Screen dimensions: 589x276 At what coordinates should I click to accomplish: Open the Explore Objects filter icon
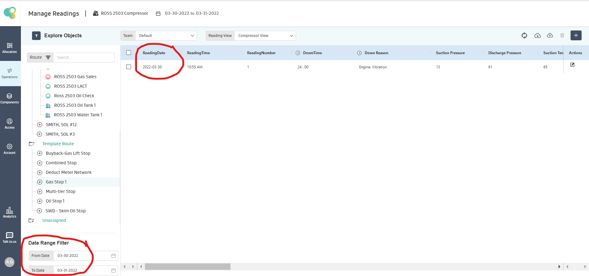[x=36, y=36]
